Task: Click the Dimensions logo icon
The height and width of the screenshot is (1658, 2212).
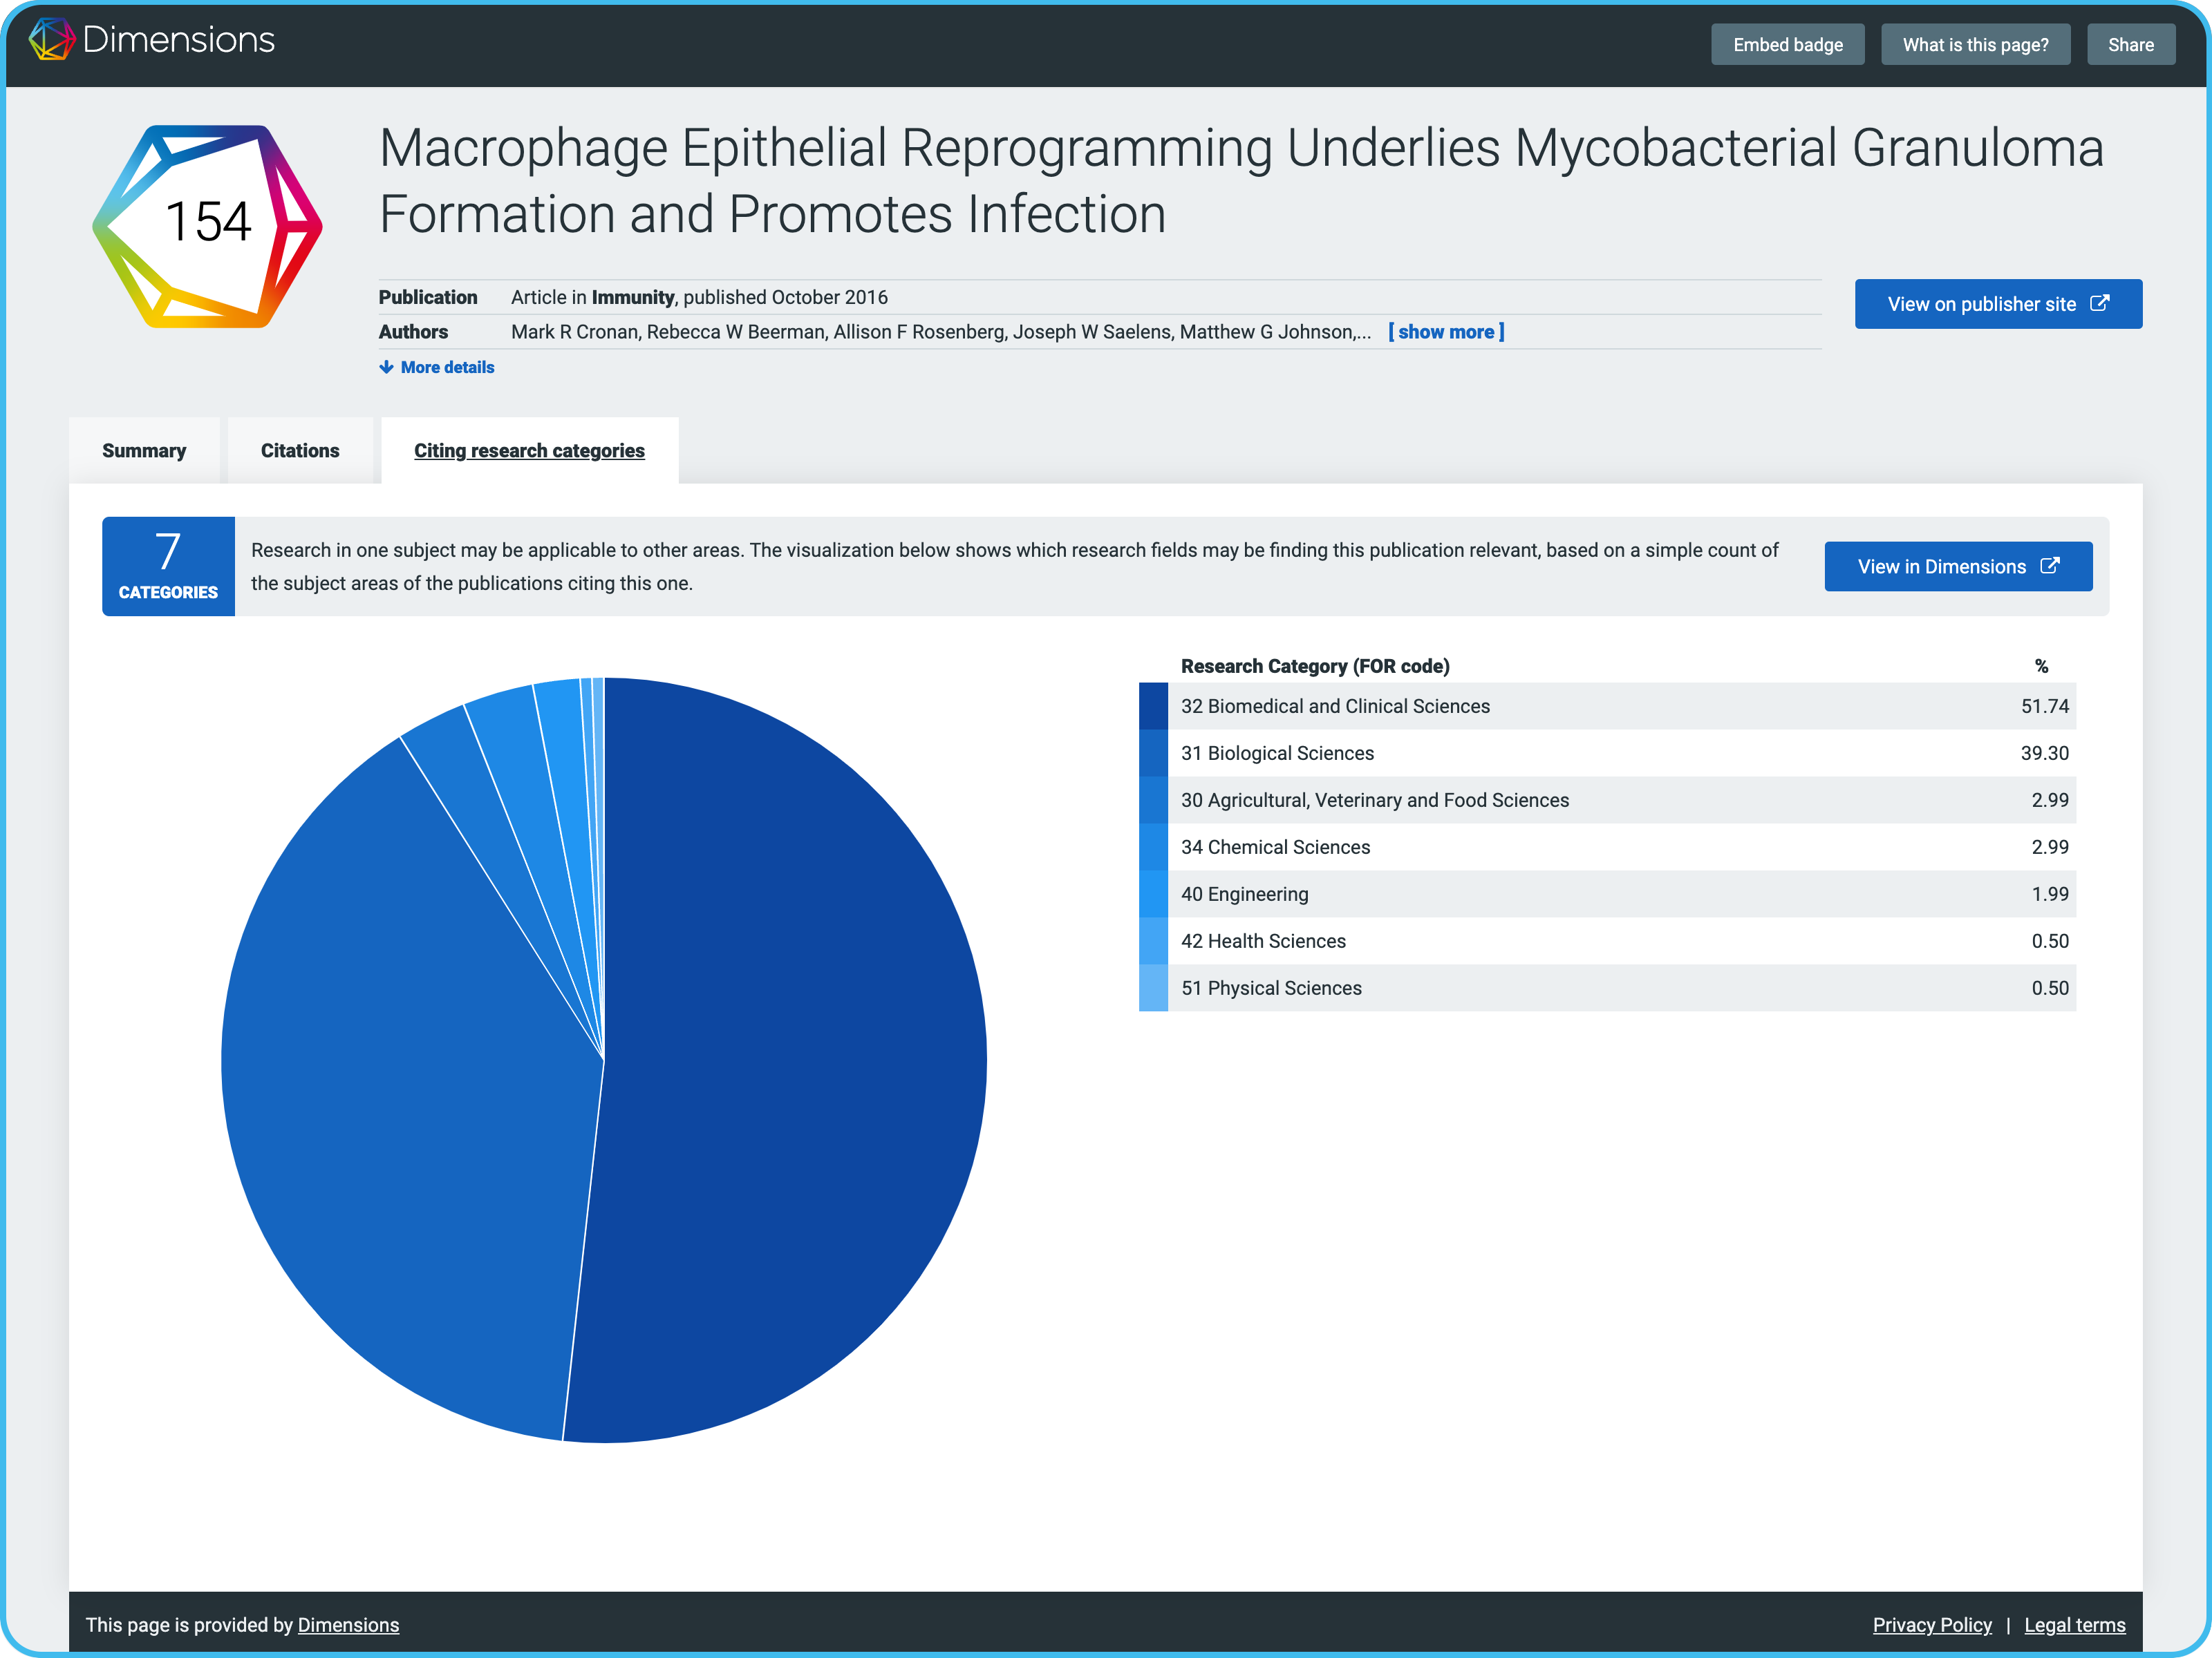Action: coord(52,40)
